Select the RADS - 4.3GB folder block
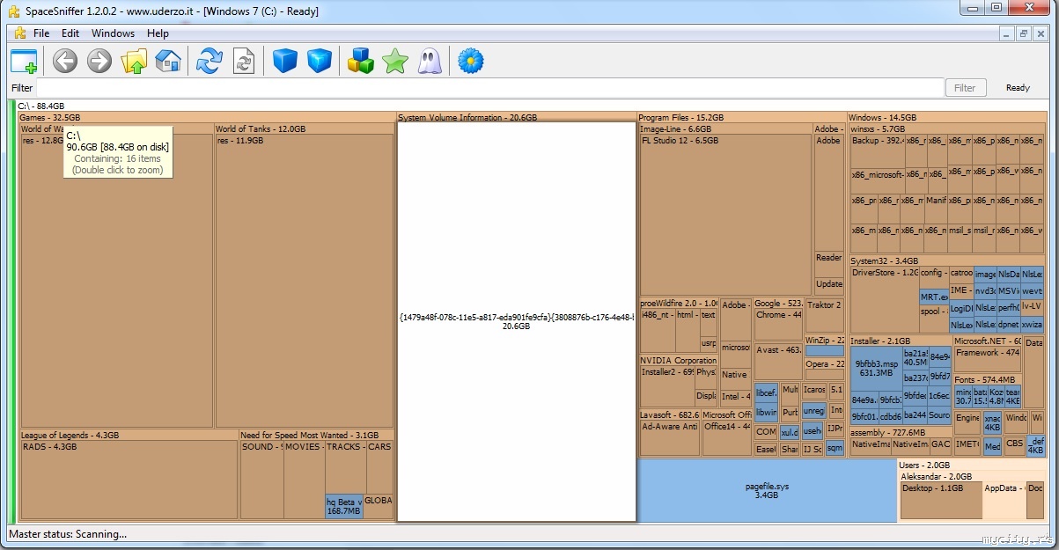Image resolution: width=1059 pixels, height=550 pixels. 129,480
